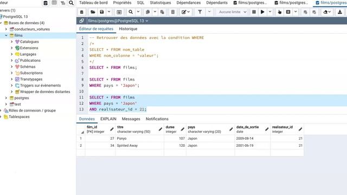
Task: Collapse the films database node
Action: click(x=6, y=35)
